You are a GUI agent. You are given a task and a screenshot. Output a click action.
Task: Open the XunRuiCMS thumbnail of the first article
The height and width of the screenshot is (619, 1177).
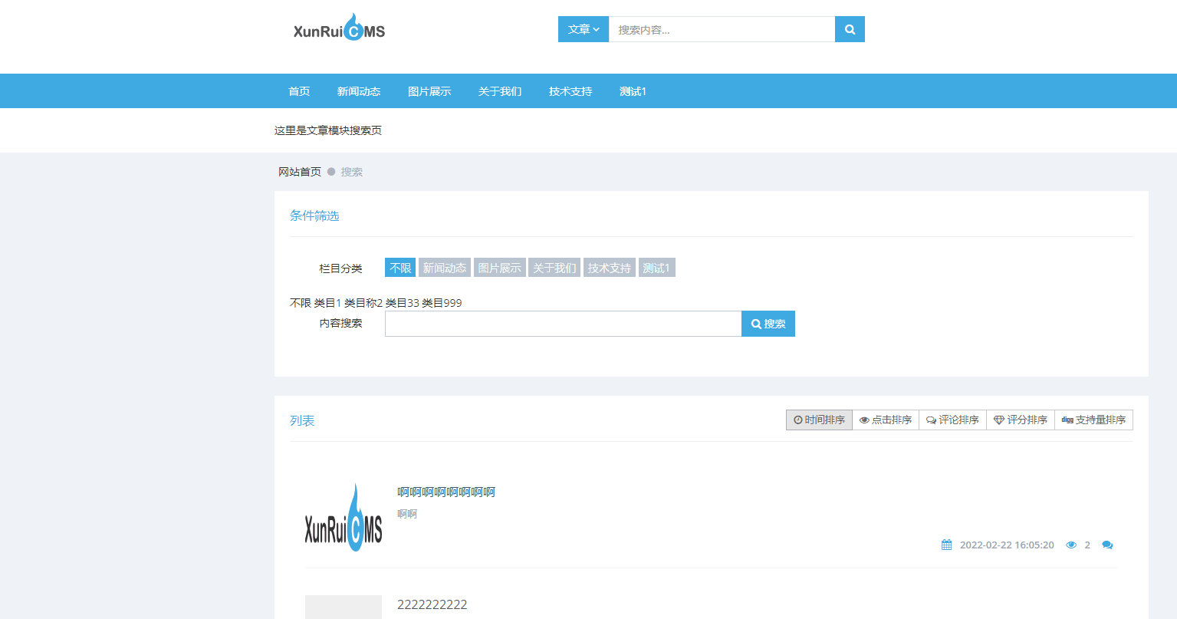344,518
